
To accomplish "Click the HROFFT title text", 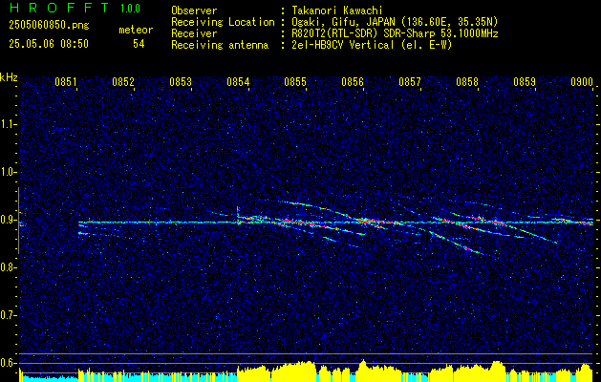I will click(59, 8).
